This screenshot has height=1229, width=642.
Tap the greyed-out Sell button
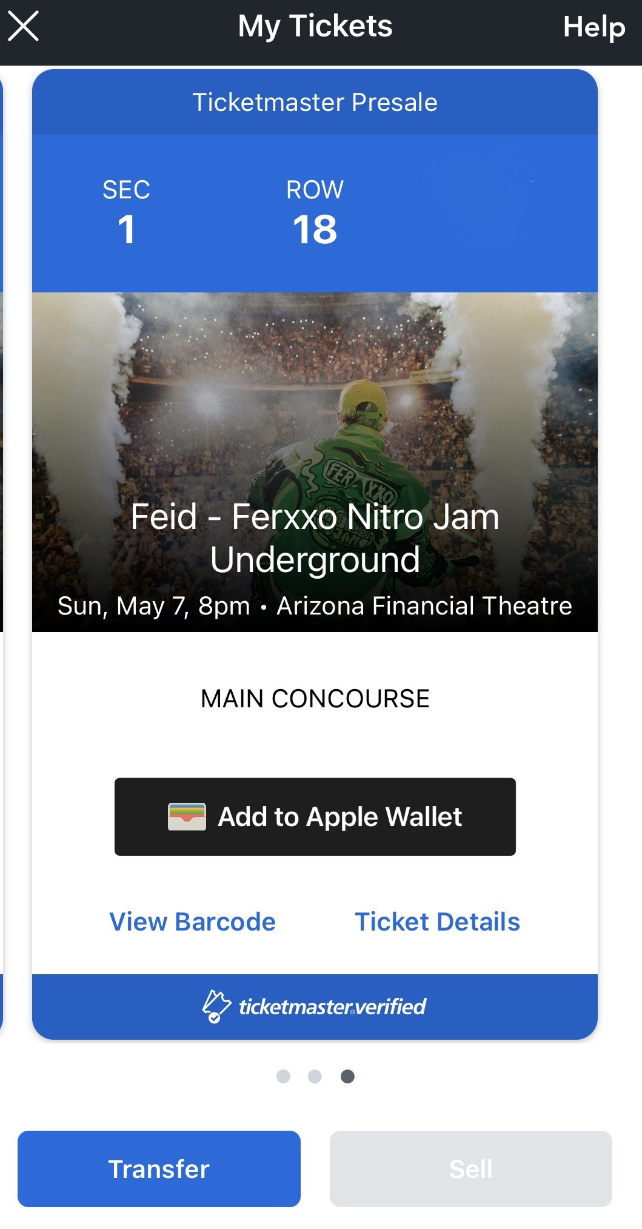tap(470, 1168)
